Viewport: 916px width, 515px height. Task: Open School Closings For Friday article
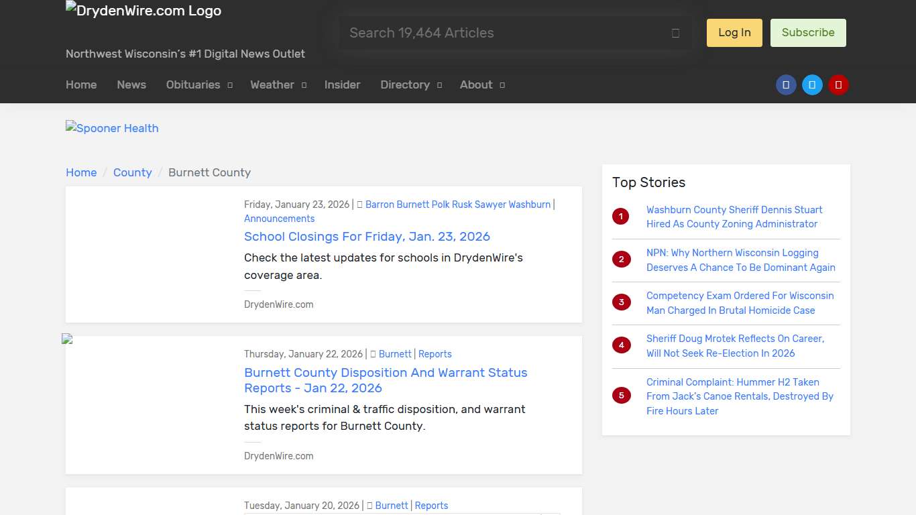(x=367, y=237)
